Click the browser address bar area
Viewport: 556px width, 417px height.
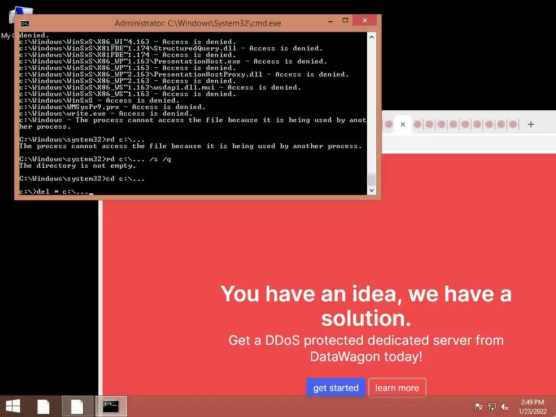pos(469,143)
